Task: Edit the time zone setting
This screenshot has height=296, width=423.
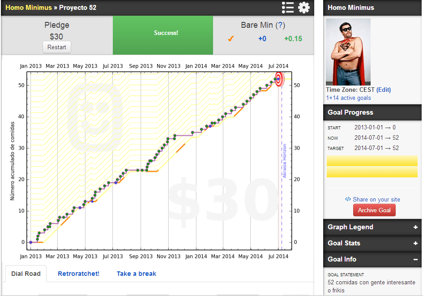Action: pyautogui.click(x=384, y=90)
